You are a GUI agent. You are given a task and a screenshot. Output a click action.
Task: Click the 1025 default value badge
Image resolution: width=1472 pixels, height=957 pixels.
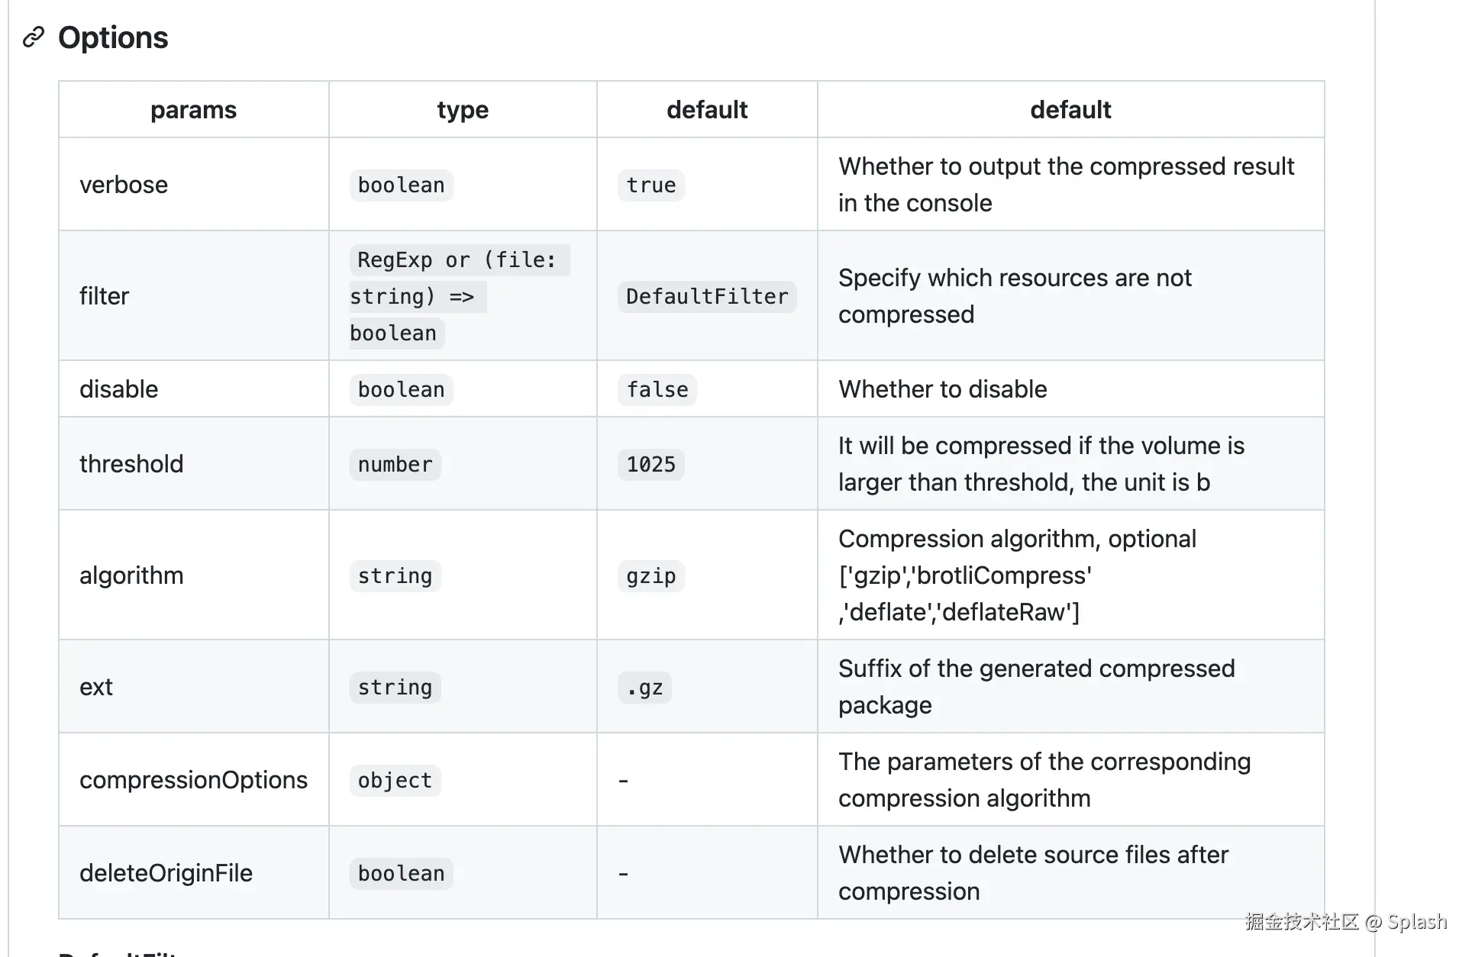point(650,465)
